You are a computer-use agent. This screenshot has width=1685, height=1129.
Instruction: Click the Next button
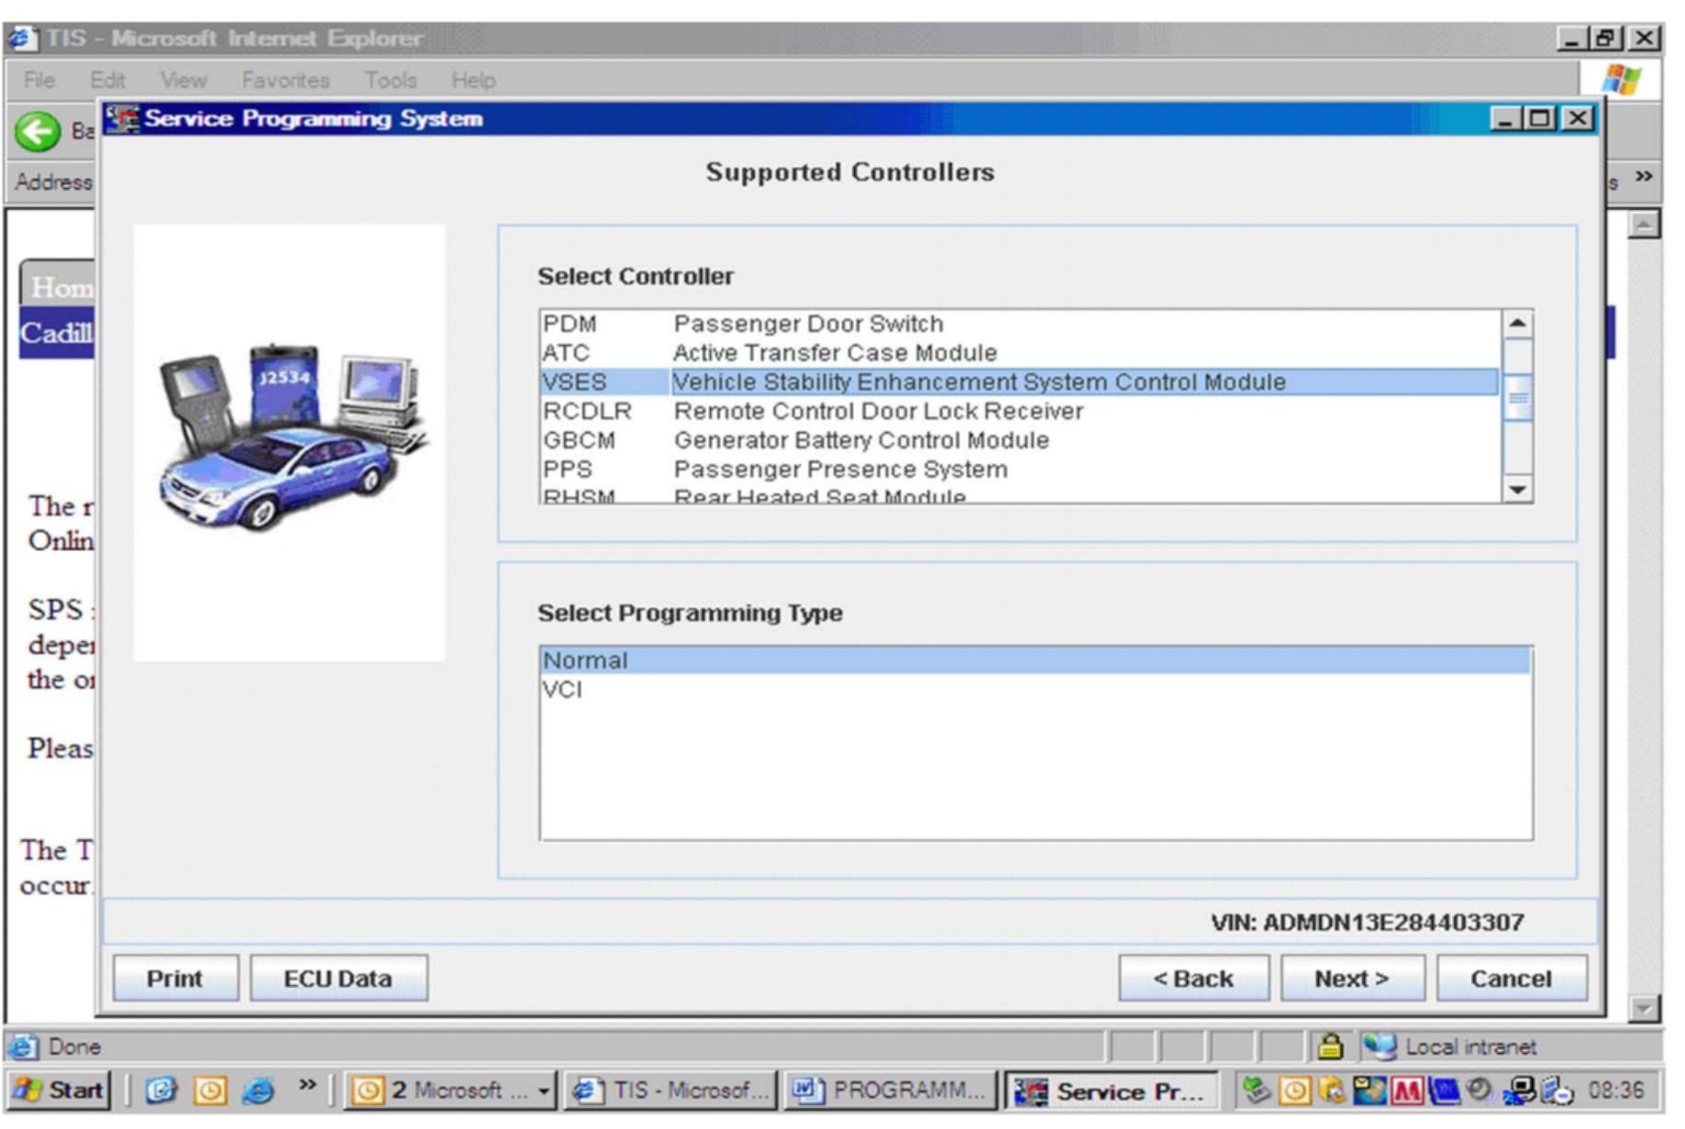(1351, 979)
